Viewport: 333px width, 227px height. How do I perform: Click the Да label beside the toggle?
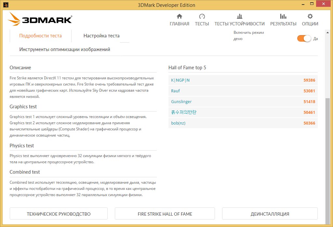pyautogui.click(x=315, y=39)
